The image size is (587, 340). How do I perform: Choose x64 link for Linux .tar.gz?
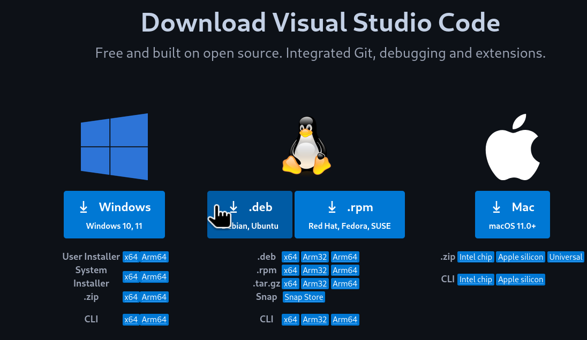pos(290,283)
